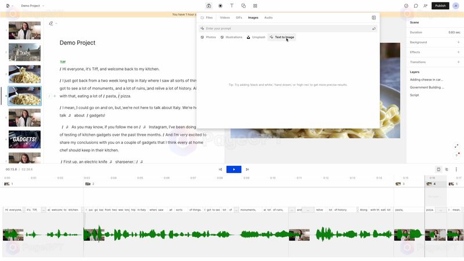Submit the prompt with return arrow icon
Screen dimensions: 464x261
pyautogui.click(x=374, y=28)
